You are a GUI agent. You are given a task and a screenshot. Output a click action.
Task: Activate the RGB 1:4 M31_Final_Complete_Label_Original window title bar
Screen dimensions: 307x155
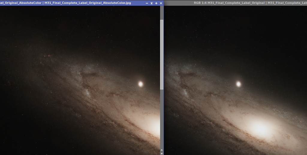235,3
